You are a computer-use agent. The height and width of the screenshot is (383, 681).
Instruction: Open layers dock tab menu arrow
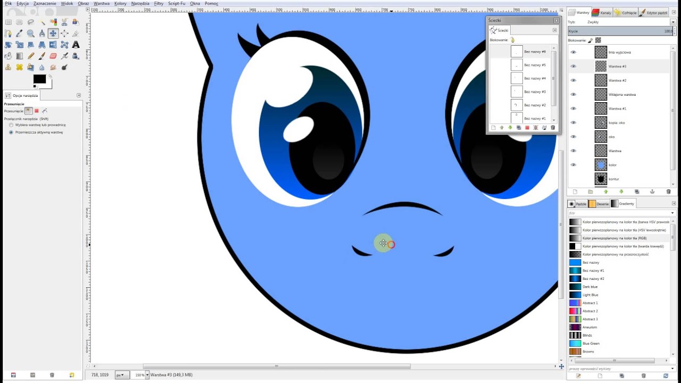pyautogui.click(x=674, y=13)
